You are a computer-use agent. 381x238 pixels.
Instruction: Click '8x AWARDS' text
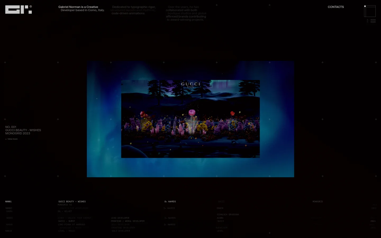click(170, 202)
